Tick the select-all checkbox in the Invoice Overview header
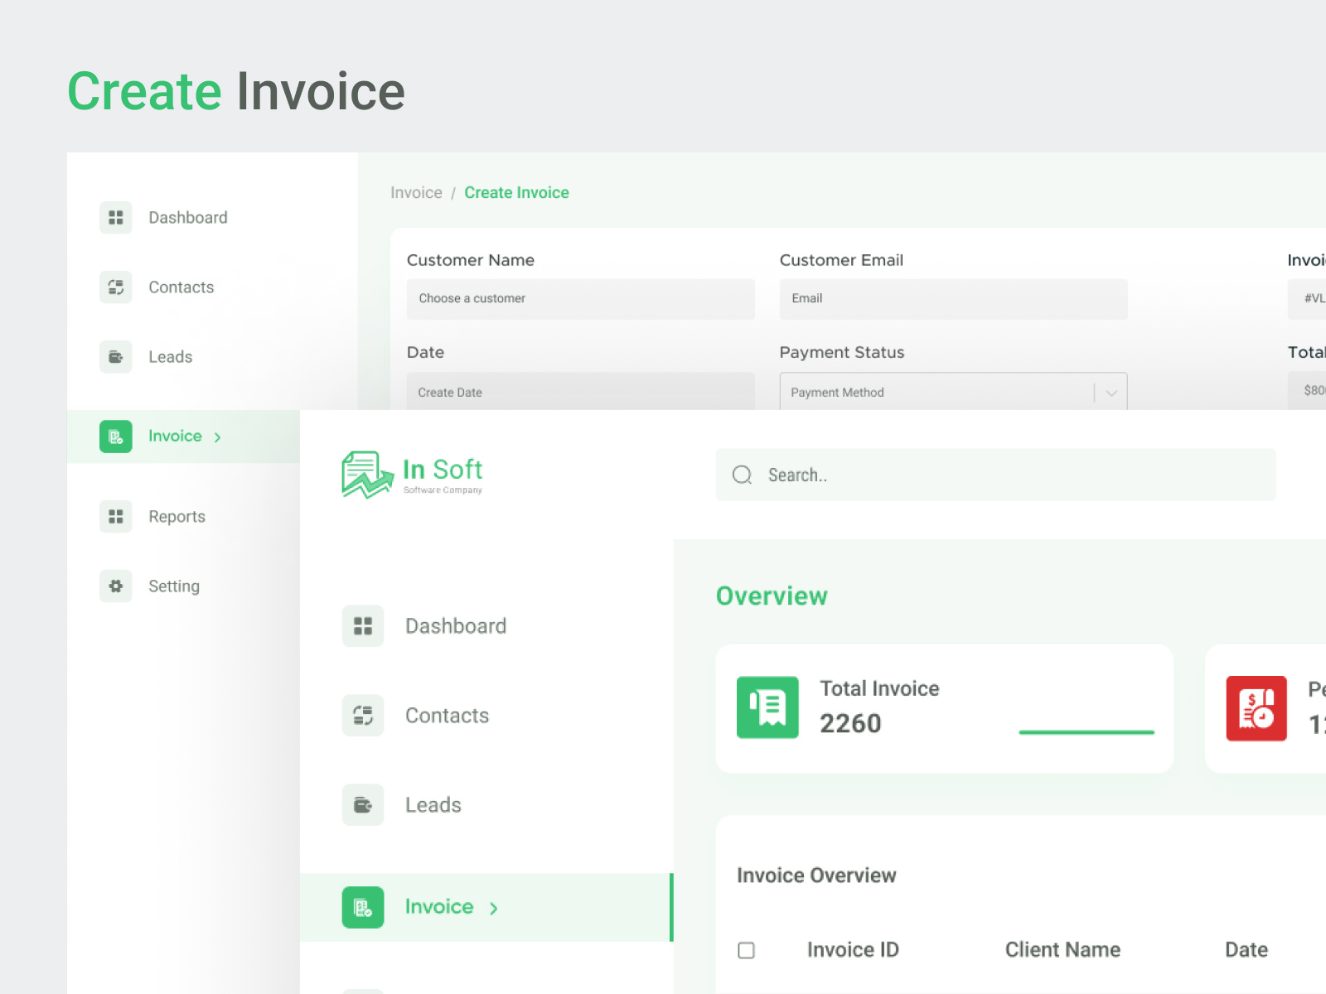The height and width of the screenshot is (994, 1326). coord(746,950)
